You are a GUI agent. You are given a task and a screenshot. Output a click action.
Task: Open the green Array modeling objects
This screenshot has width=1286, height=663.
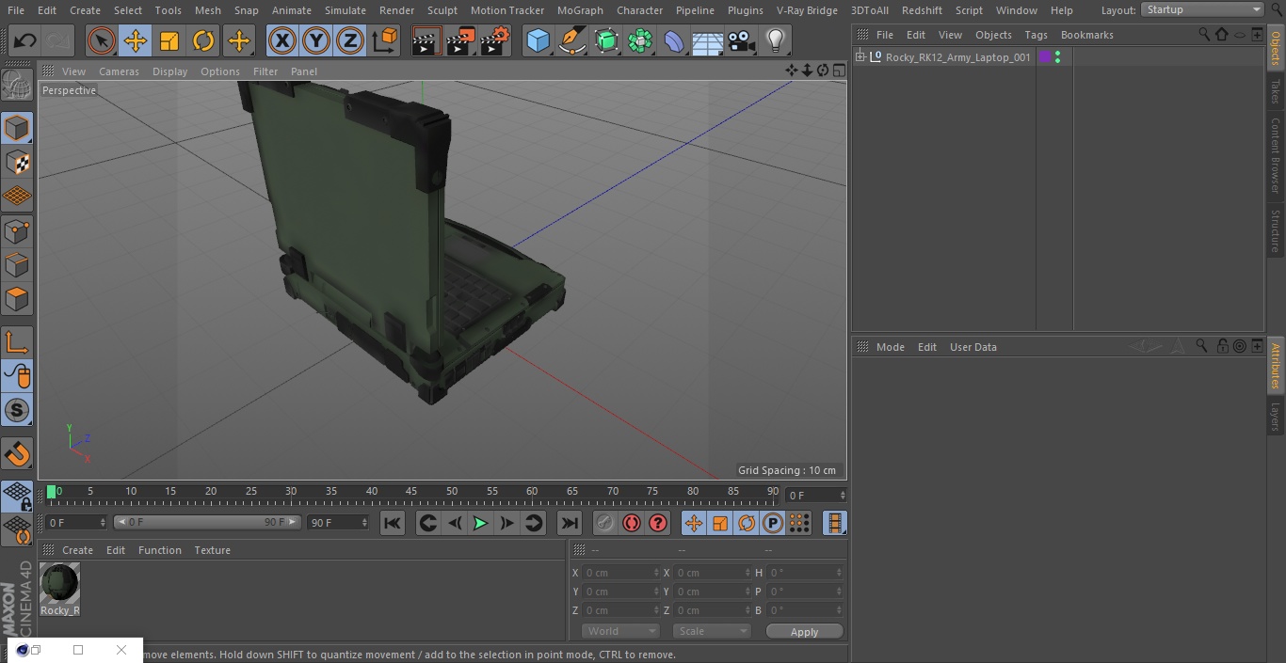pos(640,41)
